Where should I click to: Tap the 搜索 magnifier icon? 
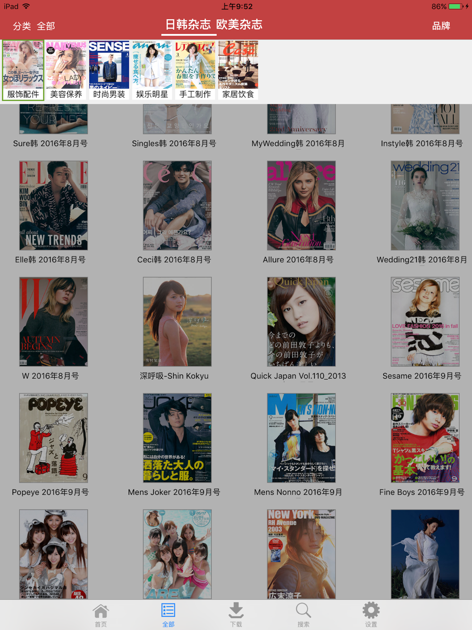click(x=303, y=614)
